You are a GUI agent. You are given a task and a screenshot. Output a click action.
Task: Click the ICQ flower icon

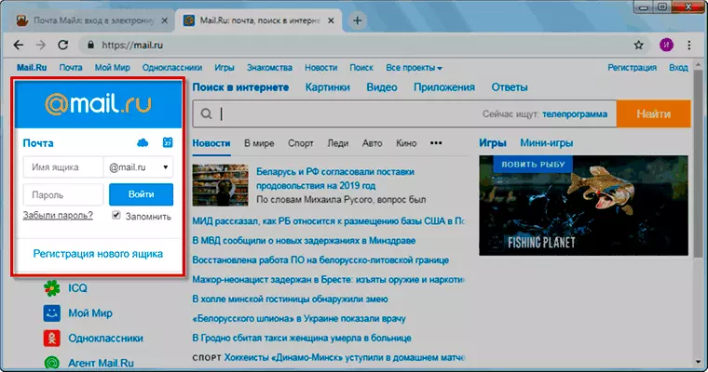(52, 288)
